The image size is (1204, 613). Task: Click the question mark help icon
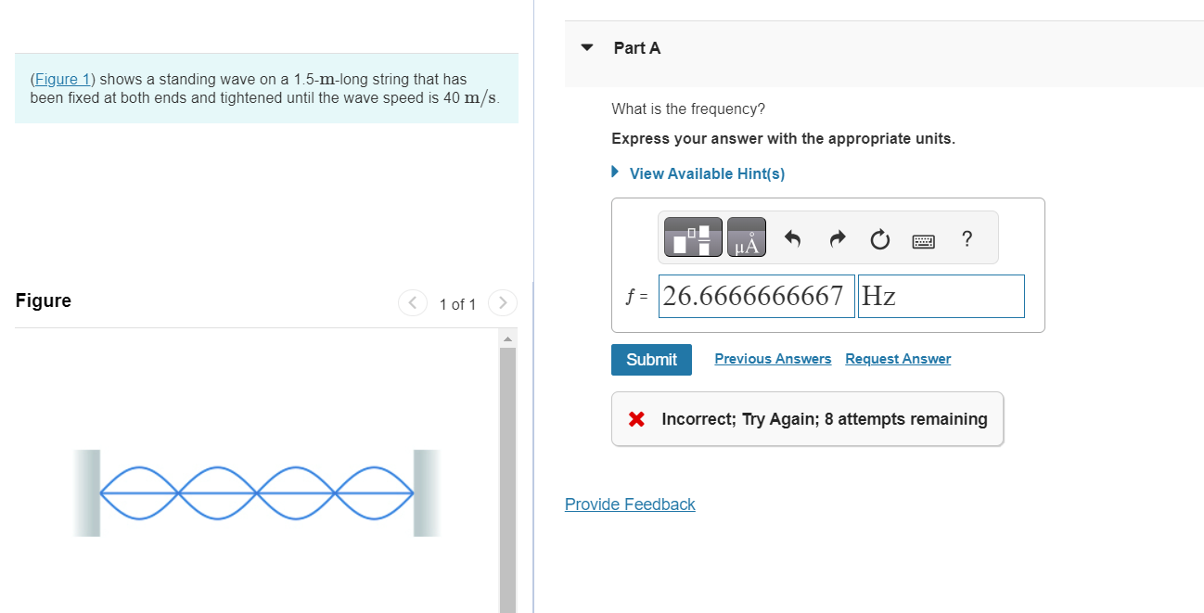[967, 239]
